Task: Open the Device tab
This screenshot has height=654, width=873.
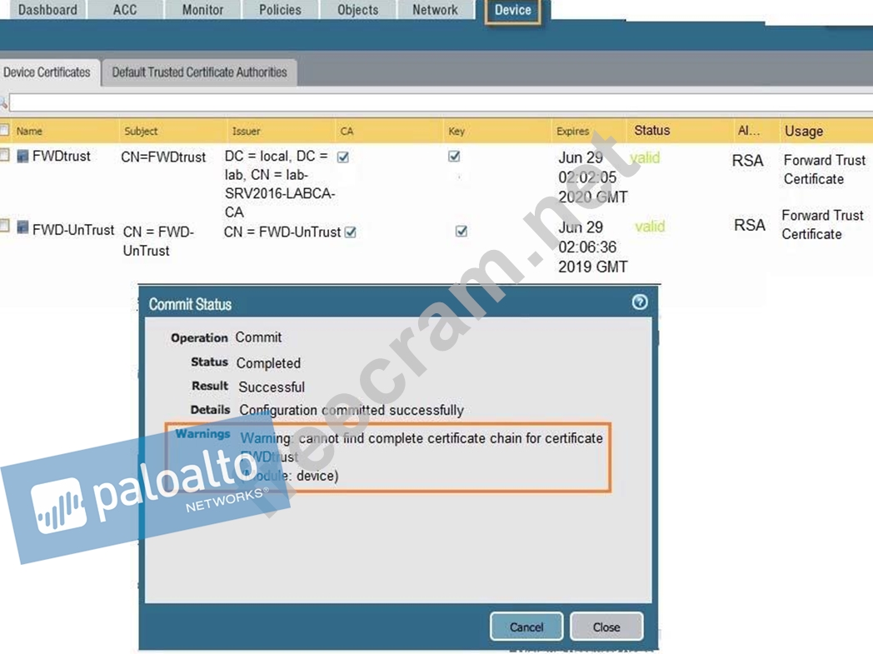Action: 512,11
